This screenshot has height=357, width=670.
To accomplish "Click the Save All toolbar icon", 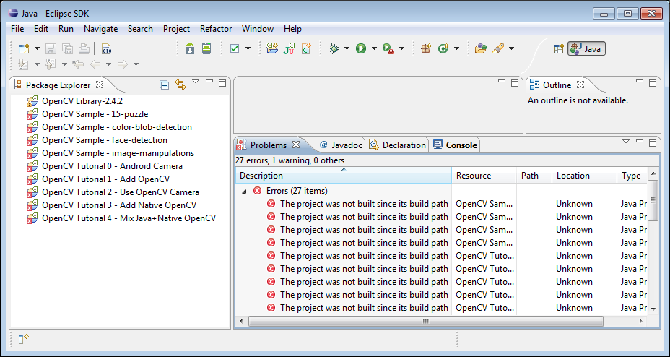I will (x=68, y=48).
